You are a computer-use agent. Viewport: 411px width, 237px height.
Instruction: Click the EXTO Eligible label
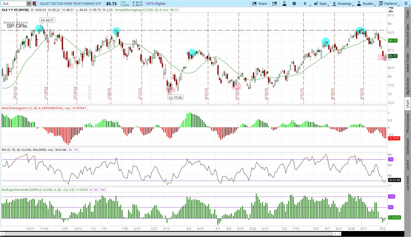coord(156,4)
